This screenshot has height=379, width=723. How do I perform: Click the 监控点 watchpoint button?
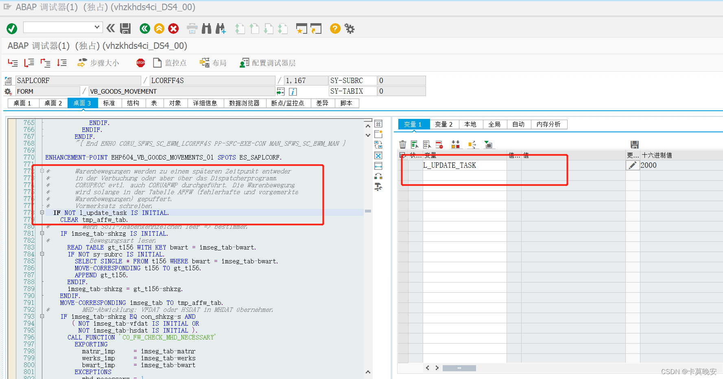pos(170,63)
